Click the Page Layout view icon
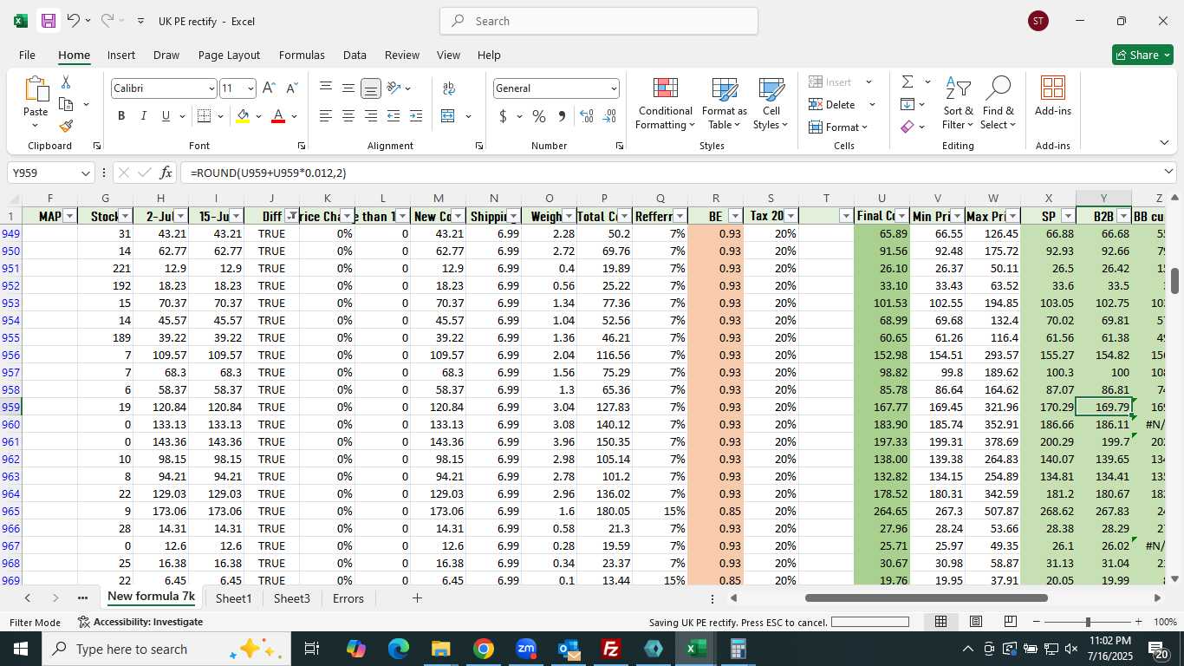 click(975, 622)
